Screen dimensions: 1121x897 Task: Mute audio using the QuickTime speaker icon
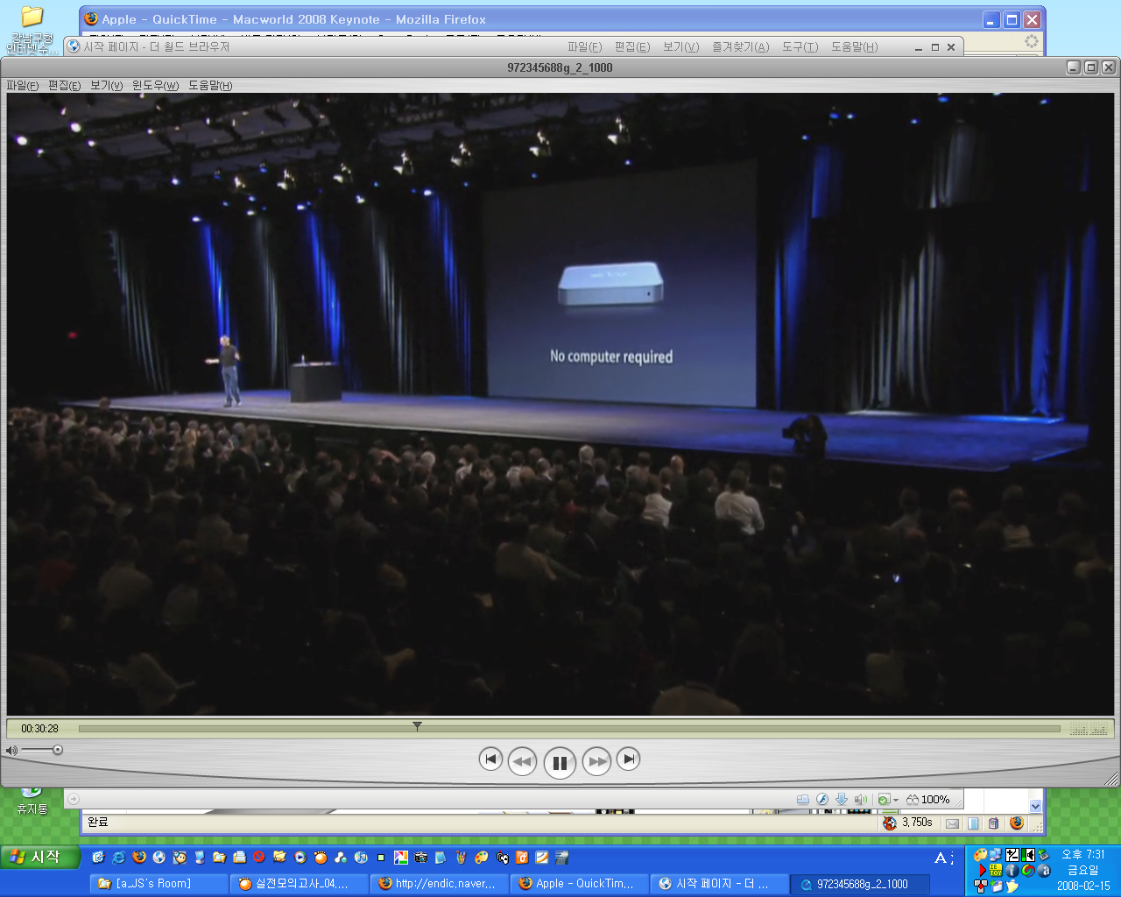coord(11,751)
